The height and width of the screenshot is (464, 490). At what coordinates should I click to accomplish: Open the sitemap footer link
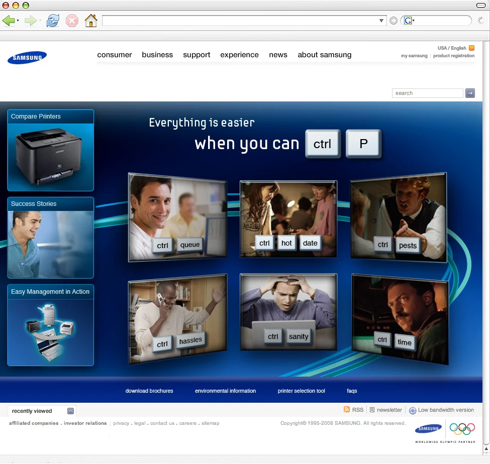(210, 423)
